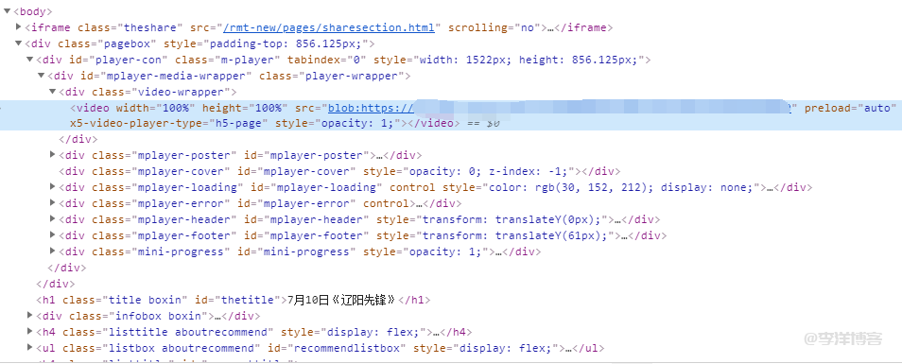Collapse the player-con div
The image size is (902, 364).
click(x=29, y=60)
